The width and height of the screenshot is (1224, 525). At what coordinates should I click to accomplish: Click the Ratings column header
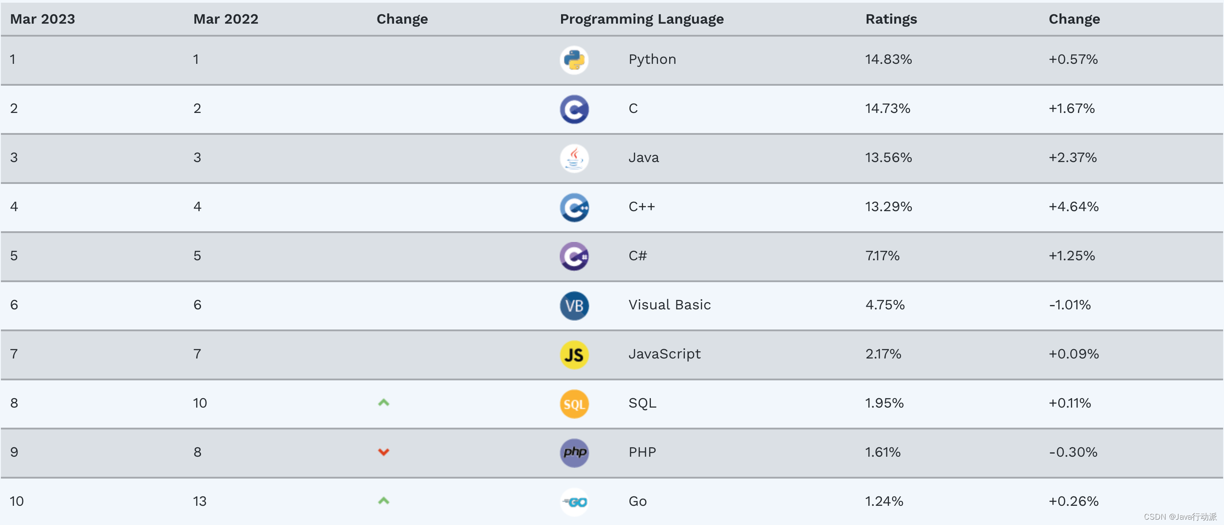[x=891, y=19]
